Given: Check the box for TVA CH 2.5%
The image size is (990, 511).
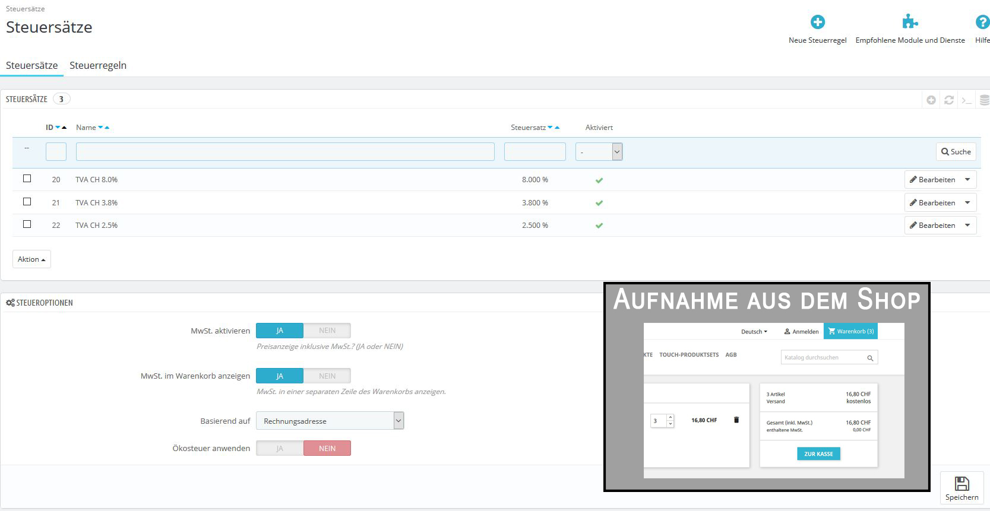Looking at the screenshot, I should tap(27, 224).
